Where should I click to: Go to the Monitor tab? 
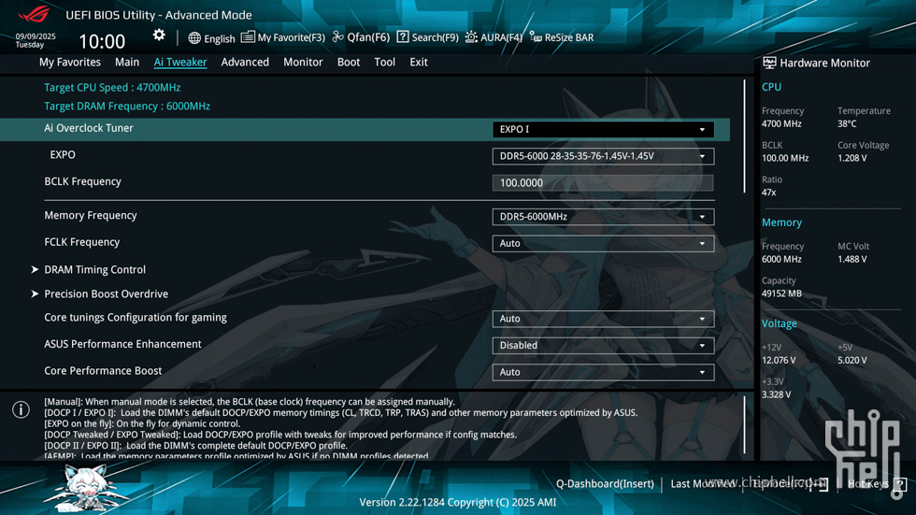pyautogui.click(x=303, y=62)
